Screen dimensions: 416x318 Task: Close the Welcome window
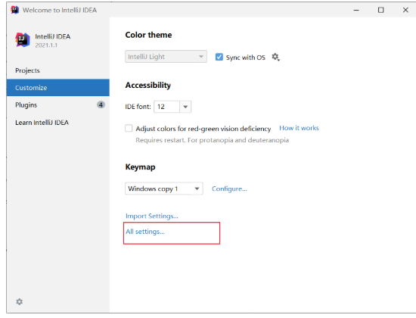coord(405,10)
